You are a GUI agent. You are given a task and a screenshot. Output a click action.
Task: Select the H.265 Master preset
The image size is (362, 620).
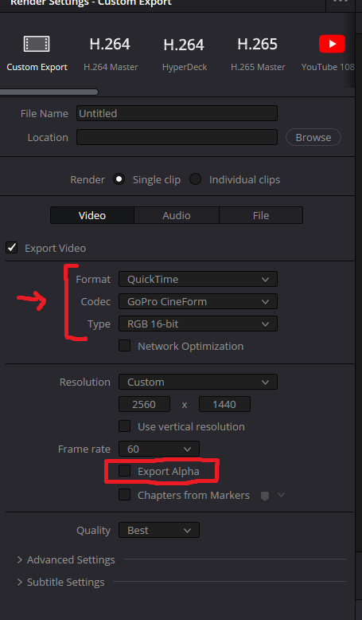[x=258, y=53]
